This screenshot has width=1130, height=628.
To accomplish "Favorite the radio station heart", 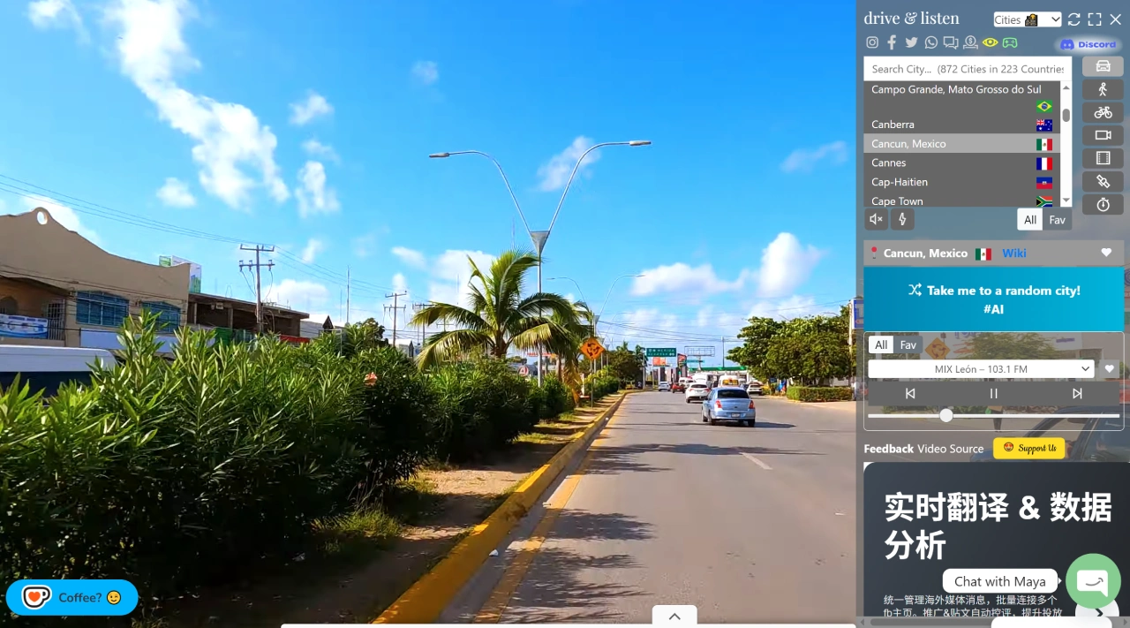I will pos(1110,369).
